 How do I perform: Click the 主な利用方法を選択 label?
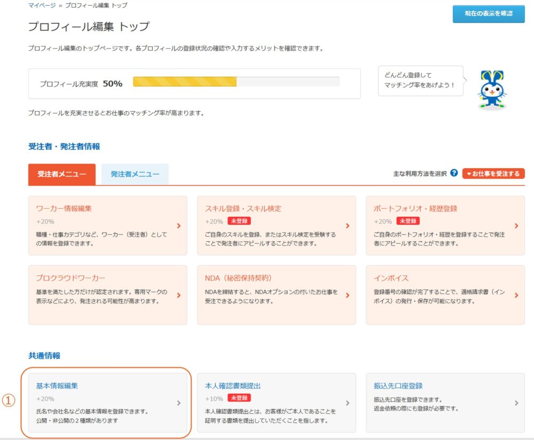(420, 174)
